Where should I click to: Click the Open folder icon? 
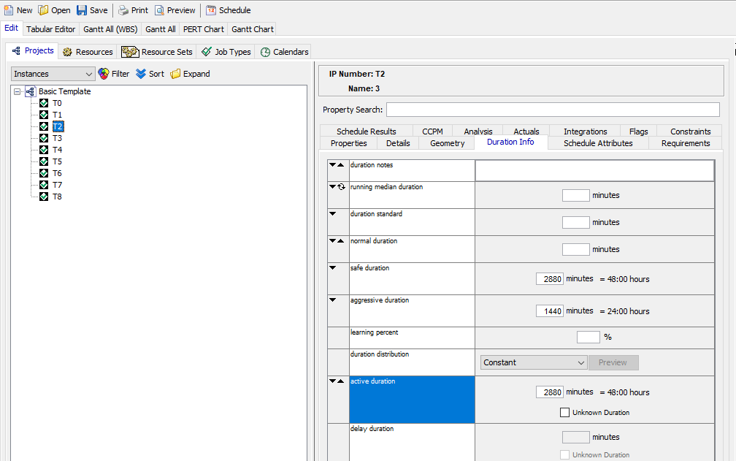click(43, 10)
